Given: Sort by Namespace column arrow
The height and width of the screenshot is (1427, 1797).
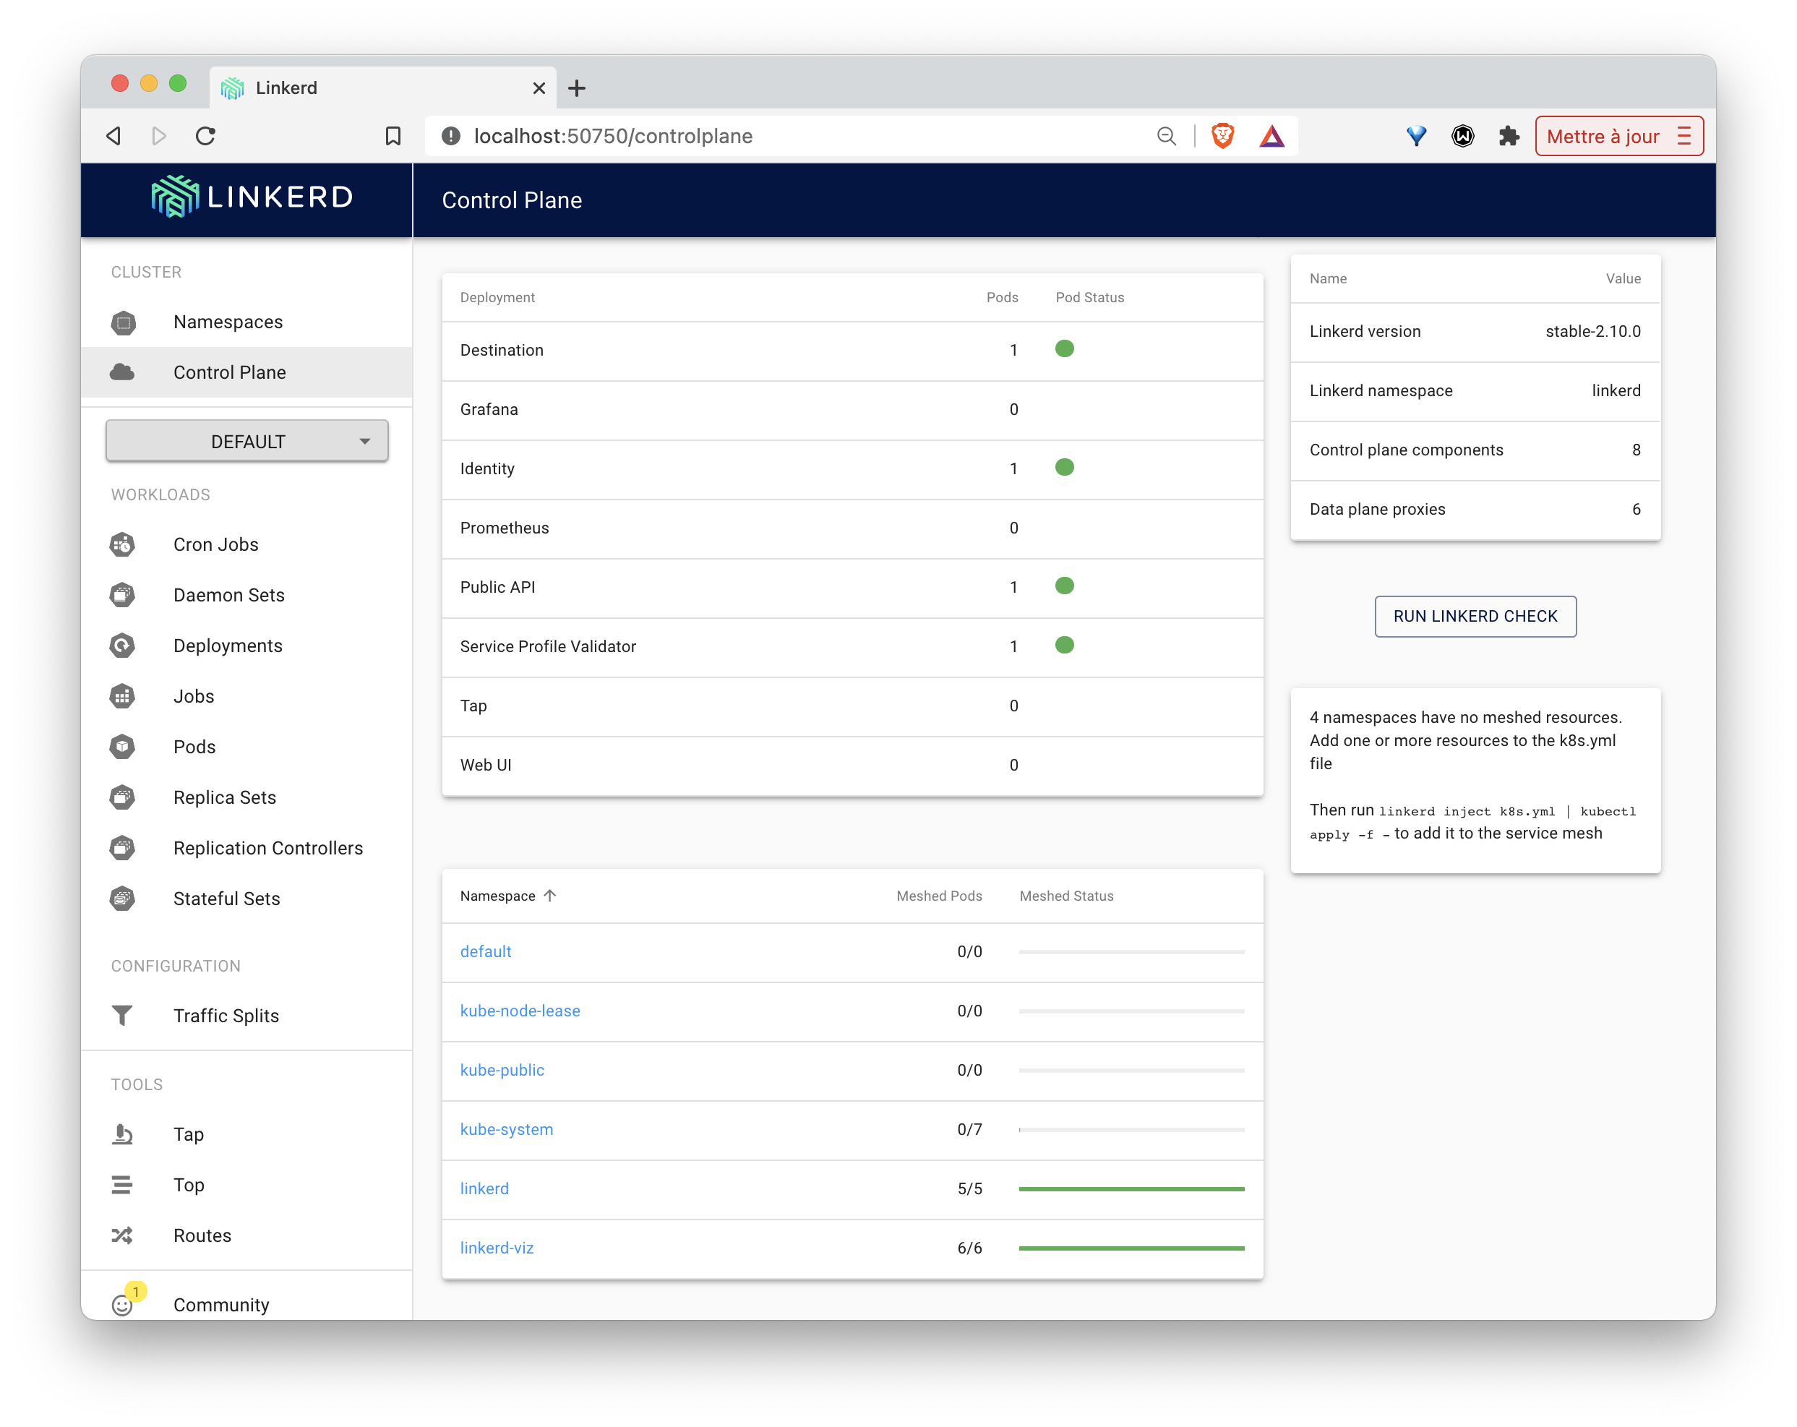Looking at the screenshot, I should (550, 895).
